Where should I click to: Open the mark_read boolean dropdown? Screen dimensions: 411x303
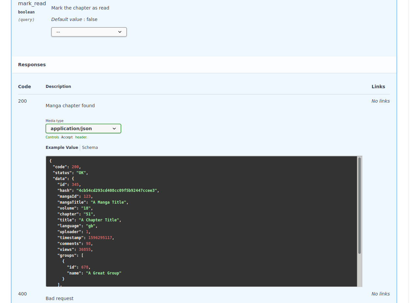point(89,32)
